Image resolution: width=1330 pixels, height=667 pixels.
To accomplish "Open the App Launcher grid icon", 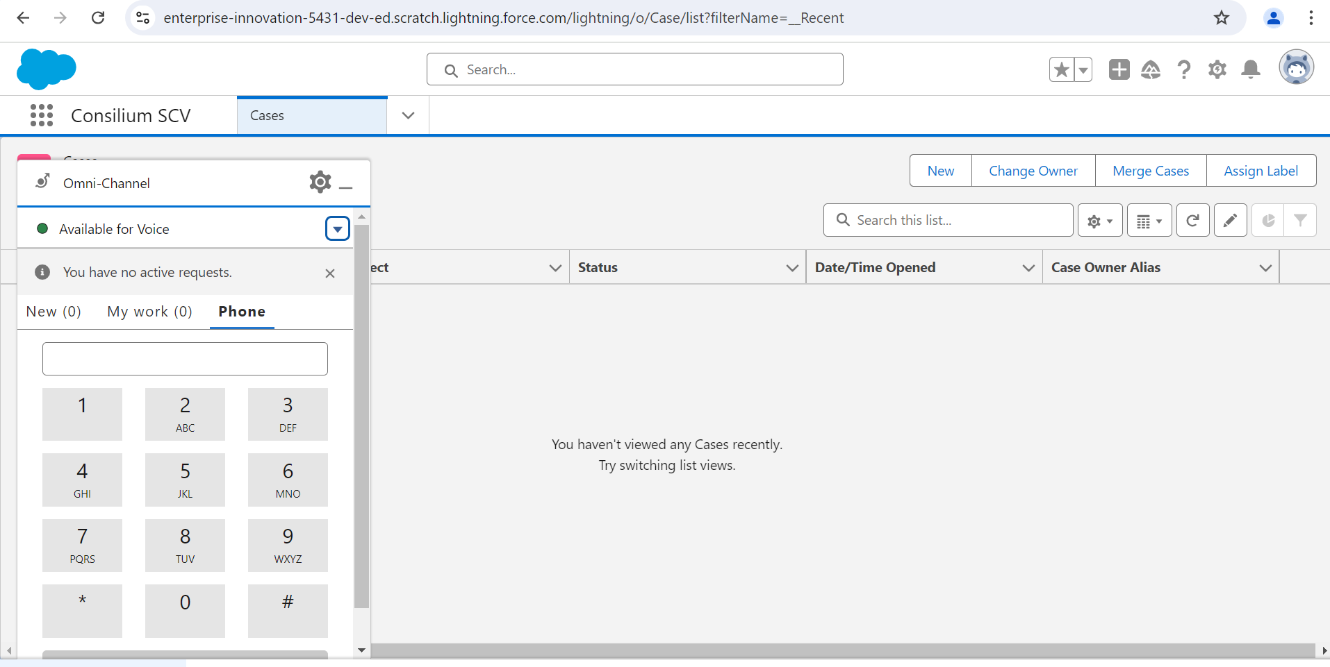I will [x=42, y=115].
